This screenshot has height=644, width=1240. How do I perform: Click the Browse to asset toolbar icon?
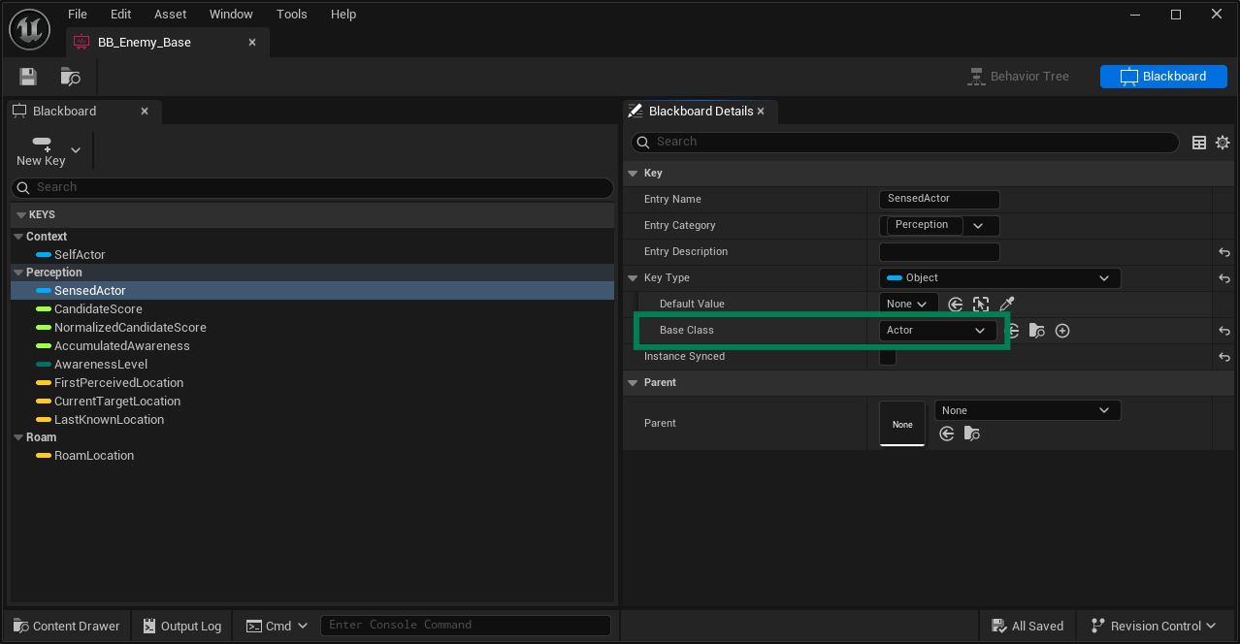(x=70, y=77)
